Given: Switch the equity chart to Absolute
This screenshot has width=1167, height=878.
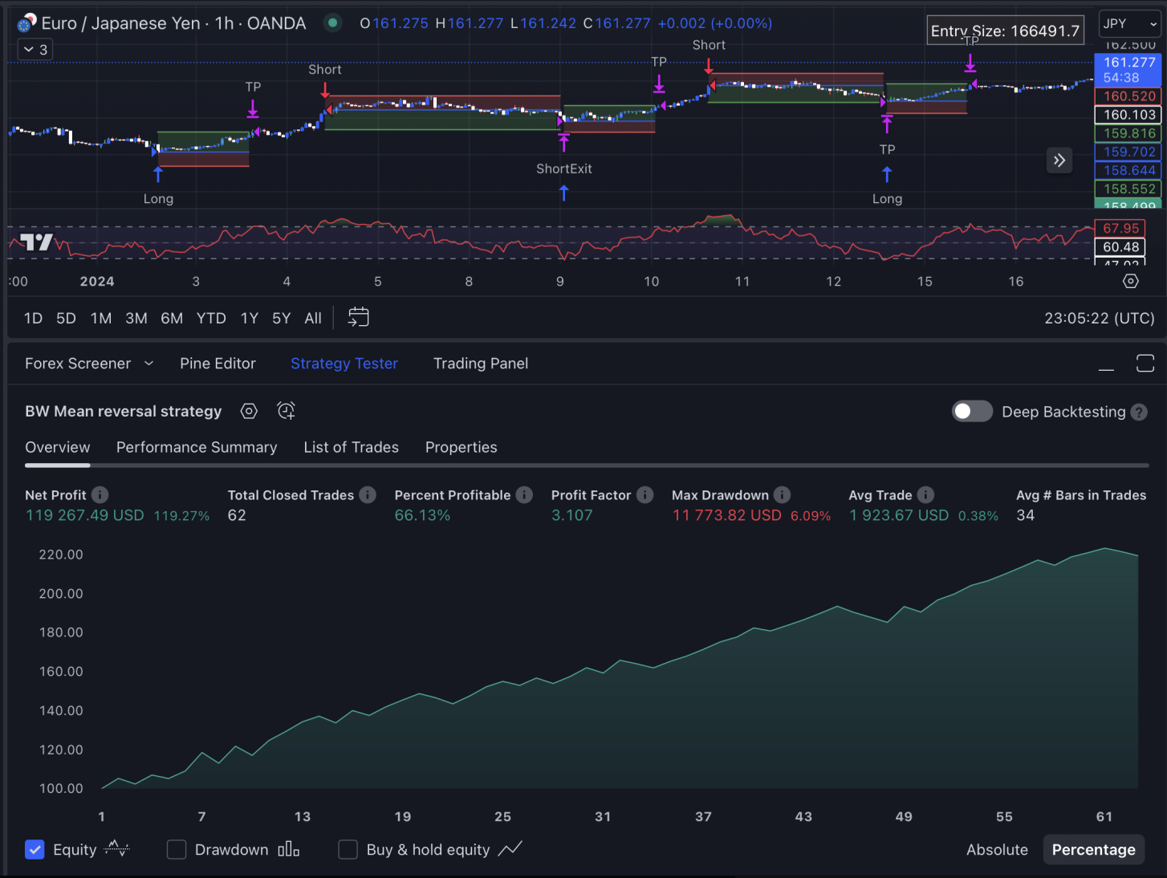Looking at the screenshot, I should (x=997, y=850).
